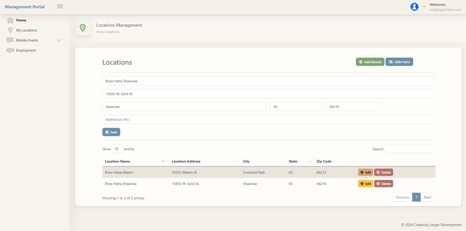The image size is (466, 231).
Task: Sort by Zip Code column header
Action: coord(335,161)
